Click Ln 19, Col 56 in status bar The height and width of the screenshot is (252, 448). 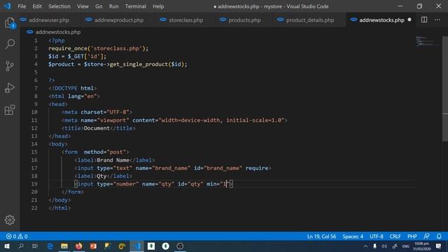(x=321, y=237)
